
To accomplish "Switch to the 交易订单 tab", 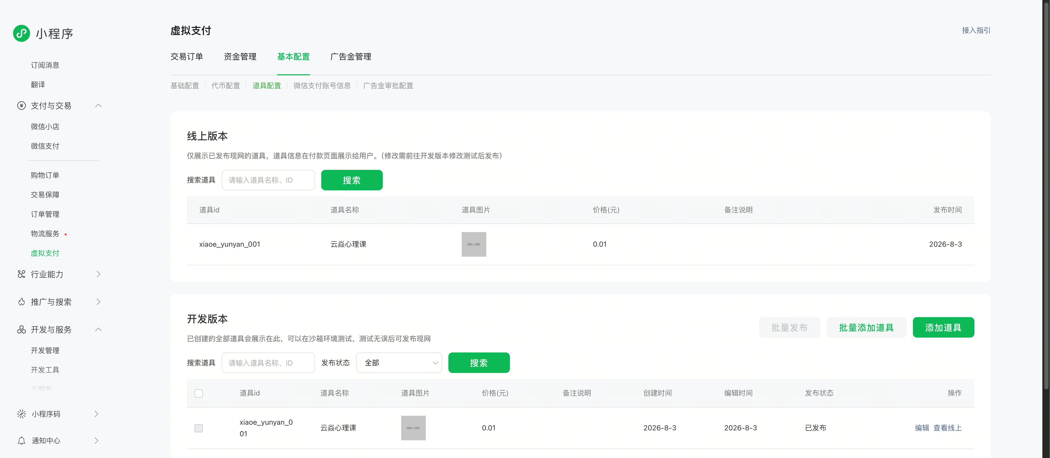I will click(x=187, y=57).
